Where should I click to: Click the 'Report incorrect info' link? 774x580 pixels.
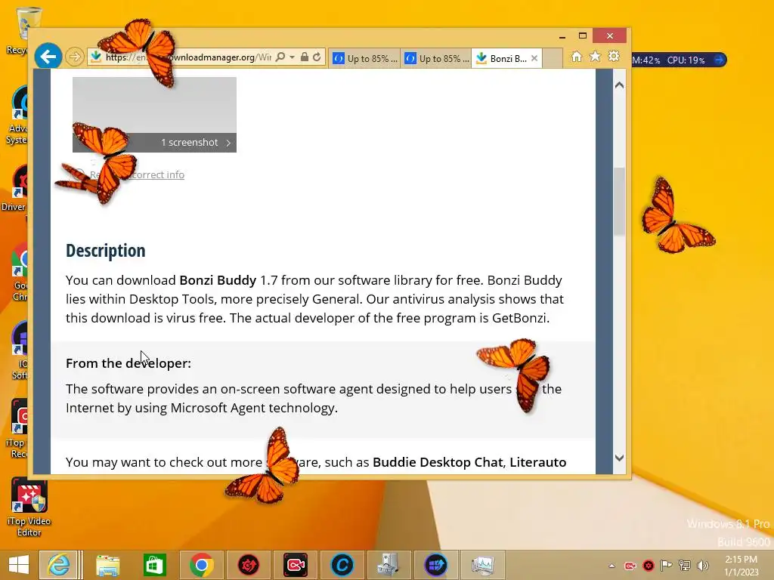click(137, 174)
